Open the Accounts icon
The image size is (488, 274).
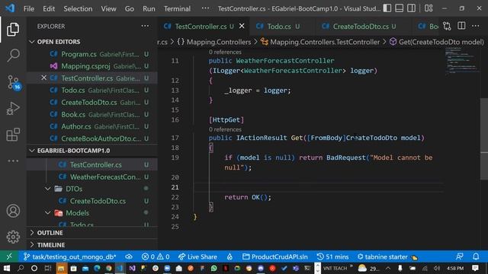pos(13,211)
